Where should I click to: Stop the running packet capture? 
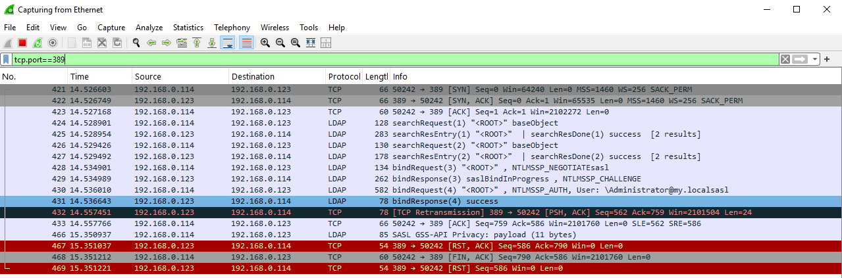pyautogui.click(x=22, y=43)
